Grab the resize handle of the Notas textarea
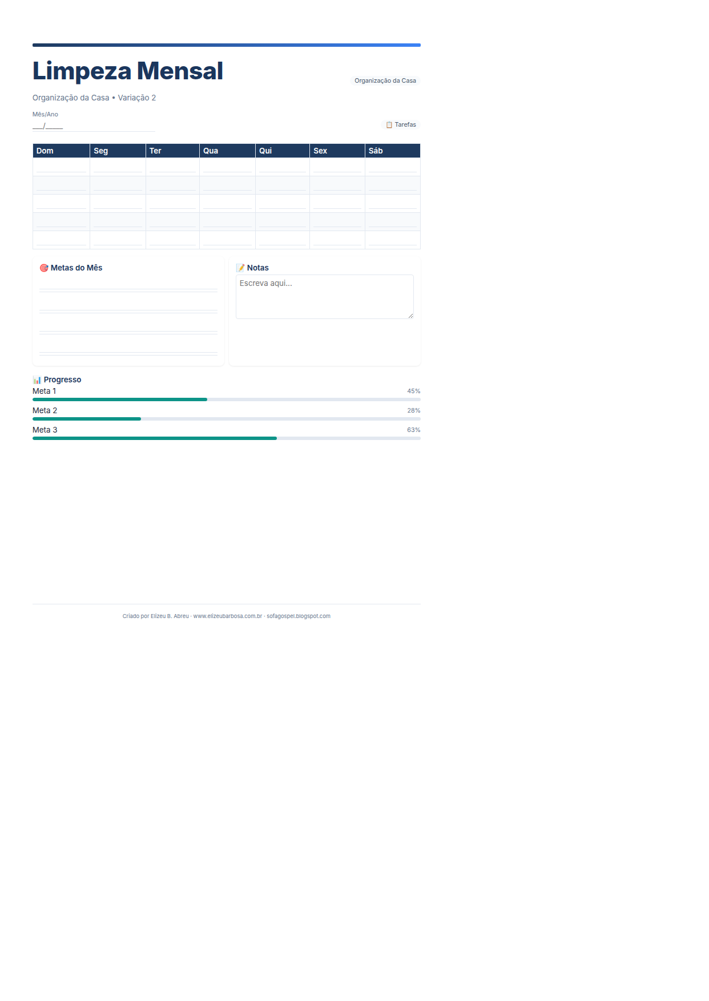The image size is (709, 1001). click(410, 316)
